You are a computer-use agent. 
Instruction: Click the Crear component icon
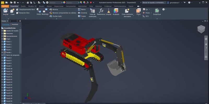[x=13, y=12]
